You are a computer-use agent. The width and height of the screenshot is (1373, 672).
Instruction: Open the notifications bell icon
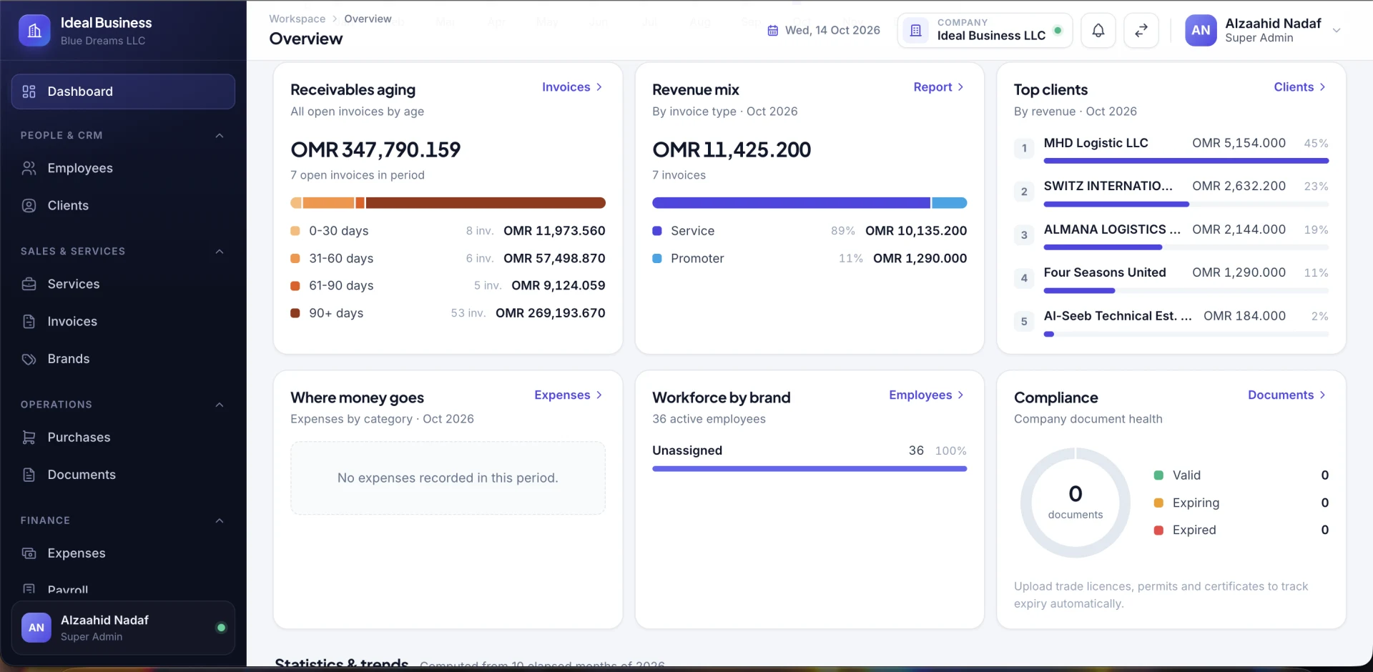[x=1098, y=31]
